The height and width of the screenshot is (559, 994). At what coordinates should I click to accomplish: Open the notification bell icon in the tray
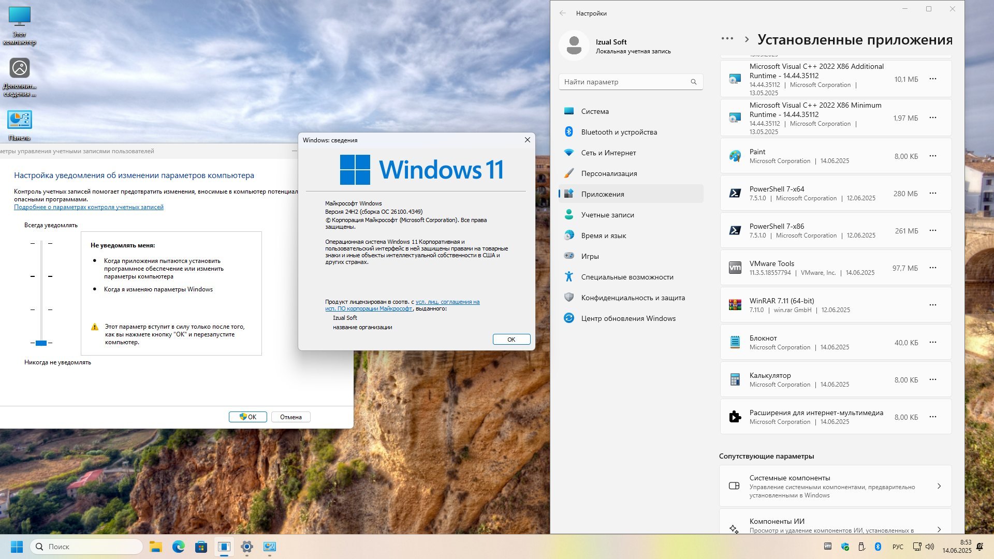tap(980, 547)
